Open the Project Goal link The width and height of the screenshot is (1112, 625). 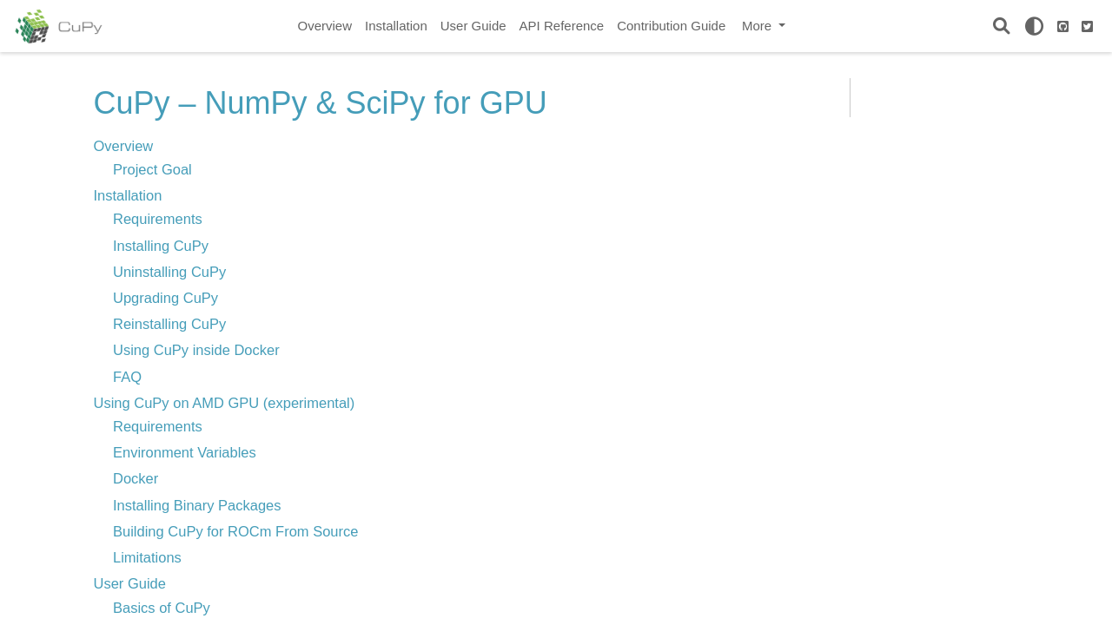tap(152, 169)
